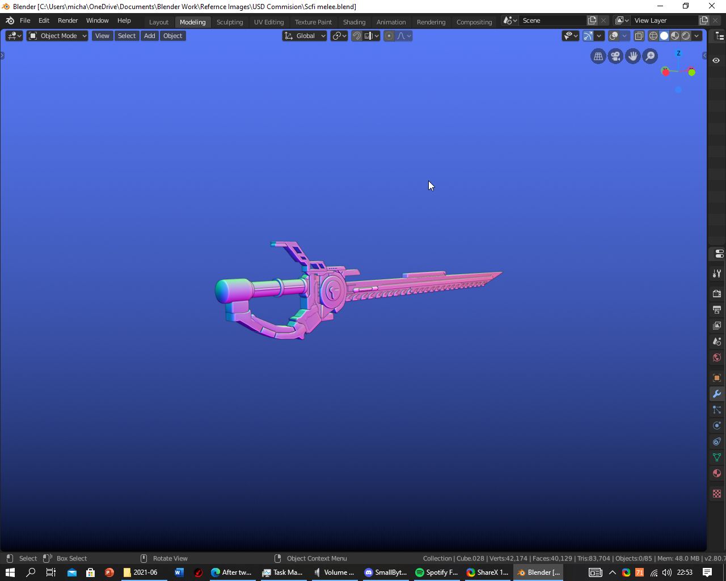Click the Select menu in viewport header
Image resolution: width=726 pixels, height=581 pixels.
(126, 36)
